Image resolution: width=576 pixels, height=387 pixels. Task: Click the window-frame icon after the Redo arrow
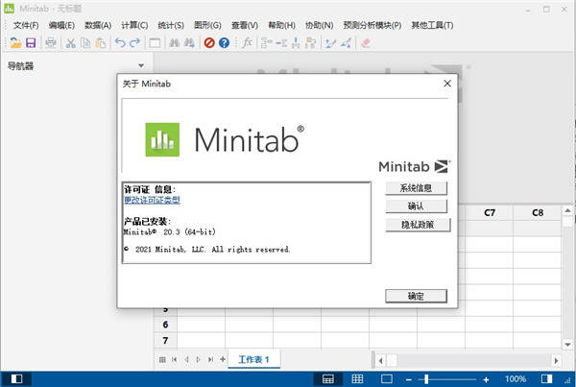(155, 43)
